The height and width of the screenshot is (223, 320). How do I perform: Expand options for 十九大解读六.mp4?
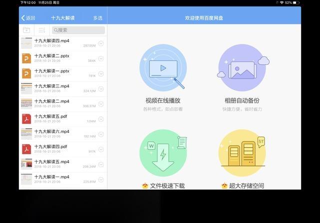coord(101,134)
